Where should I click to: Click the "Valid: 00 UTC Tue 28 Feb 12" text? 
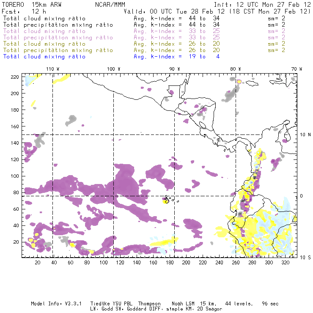coord(174,11)
